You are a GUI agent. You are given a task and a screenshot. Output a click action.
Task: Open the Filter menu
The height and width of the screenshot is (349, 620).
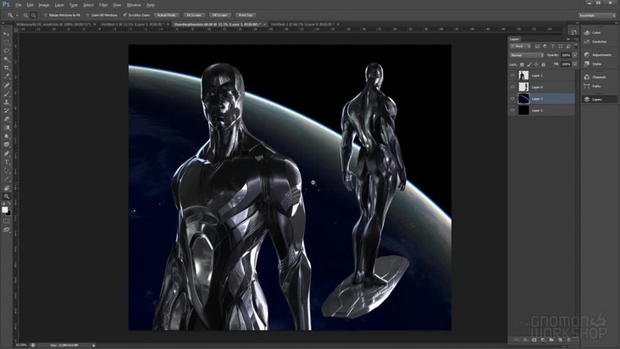pos(103,5)
